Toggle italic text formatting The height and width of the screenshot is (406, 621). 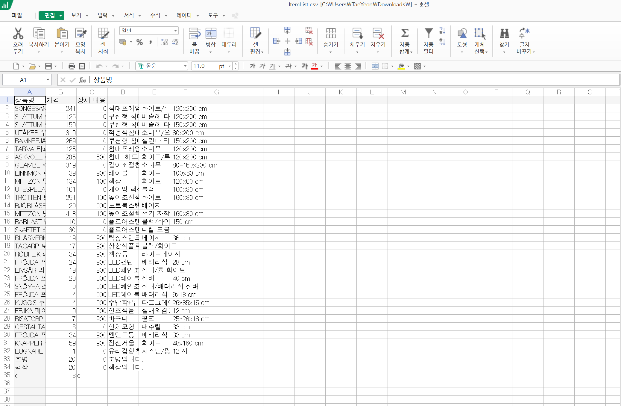tap(262, 66)
